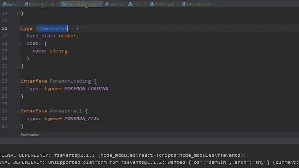Click the fold end marker on line 25
The image size is (299, 168).
[19, 96]
